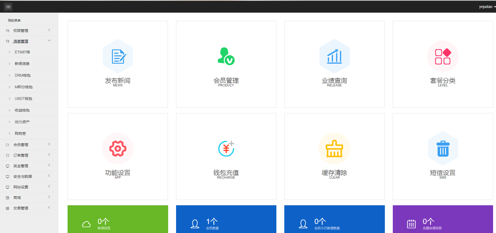The width and height of the screenshot is (496, 233).
Task: Click the 短信设置 trash can icon
Action: tap(443, 148)
